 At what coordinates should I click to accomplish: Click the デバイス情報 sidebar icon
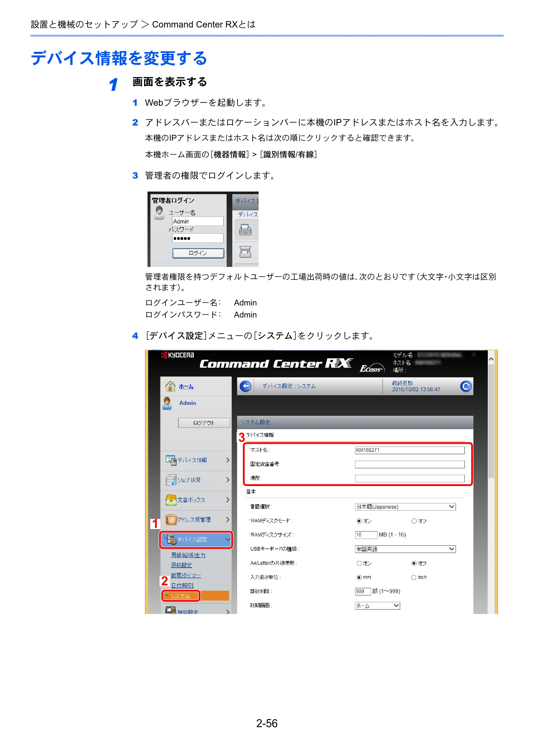point(171,460)
